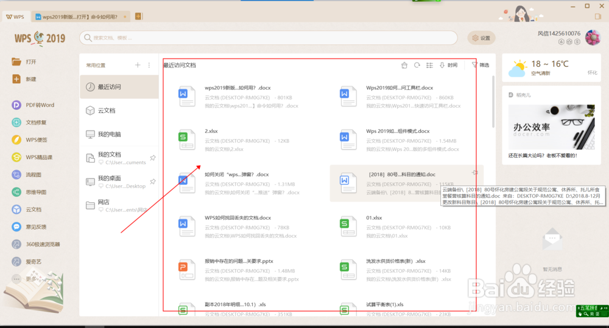Image resolution: width=609 pixels, height=328 pixels.
Task: Click the 新建 (New) plus icon
Action: click(16, 79)
